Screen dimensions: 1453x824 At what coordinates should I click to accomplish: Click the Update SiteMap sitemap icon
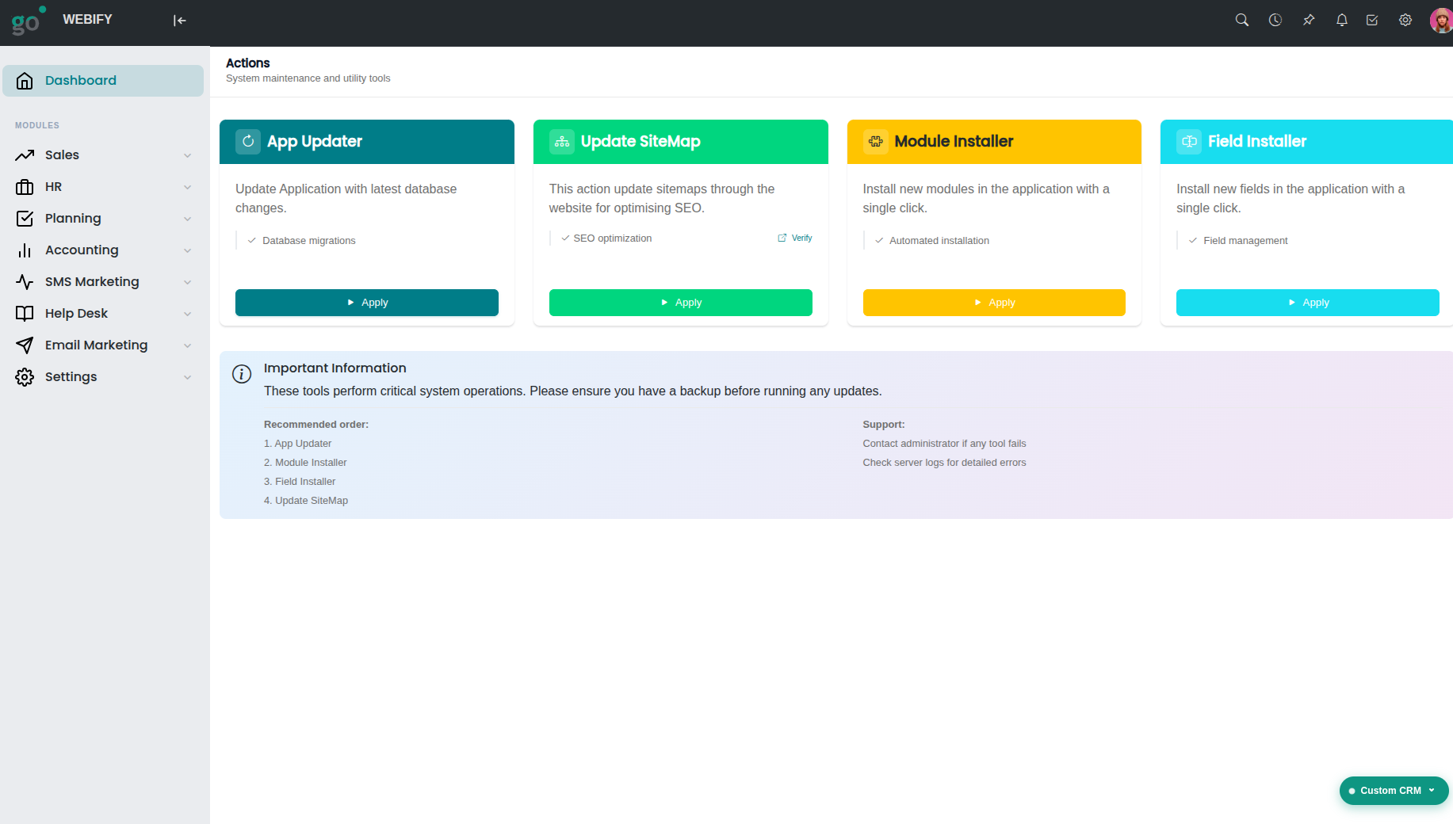(562, 142)
